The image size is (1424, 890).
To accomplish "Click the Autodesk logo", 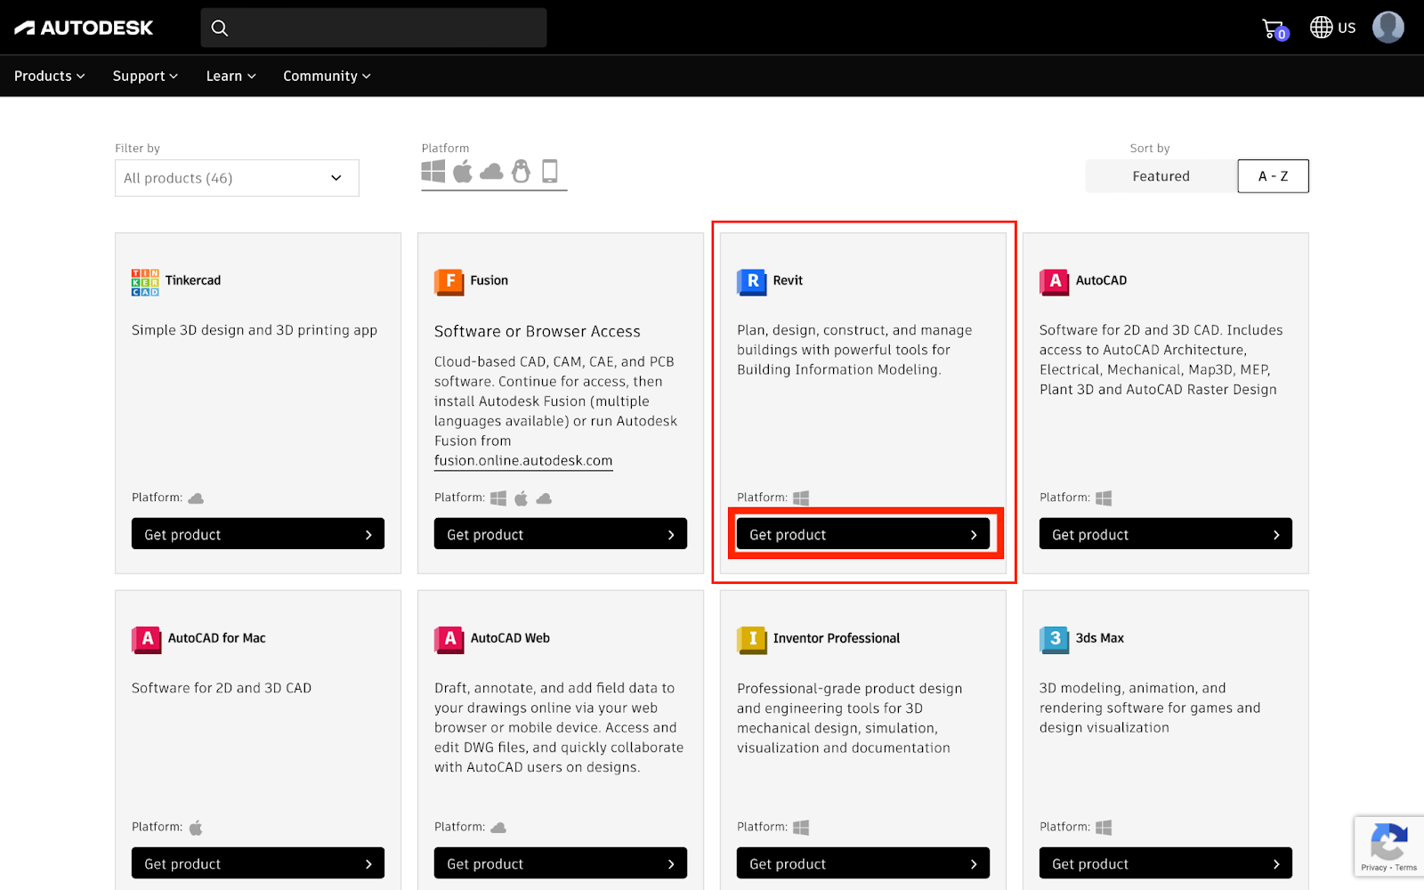I will pyautogui.click(x=84, y=28).
